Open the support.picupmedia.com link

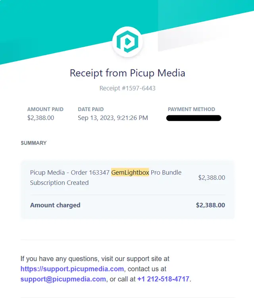tap(72, 269)
